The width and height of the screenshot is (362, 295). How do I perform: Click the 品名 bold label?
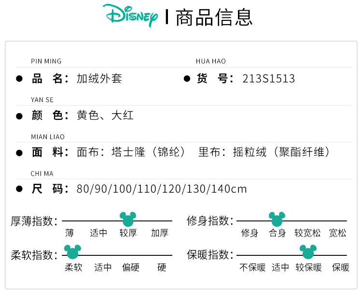coord(50,79)
